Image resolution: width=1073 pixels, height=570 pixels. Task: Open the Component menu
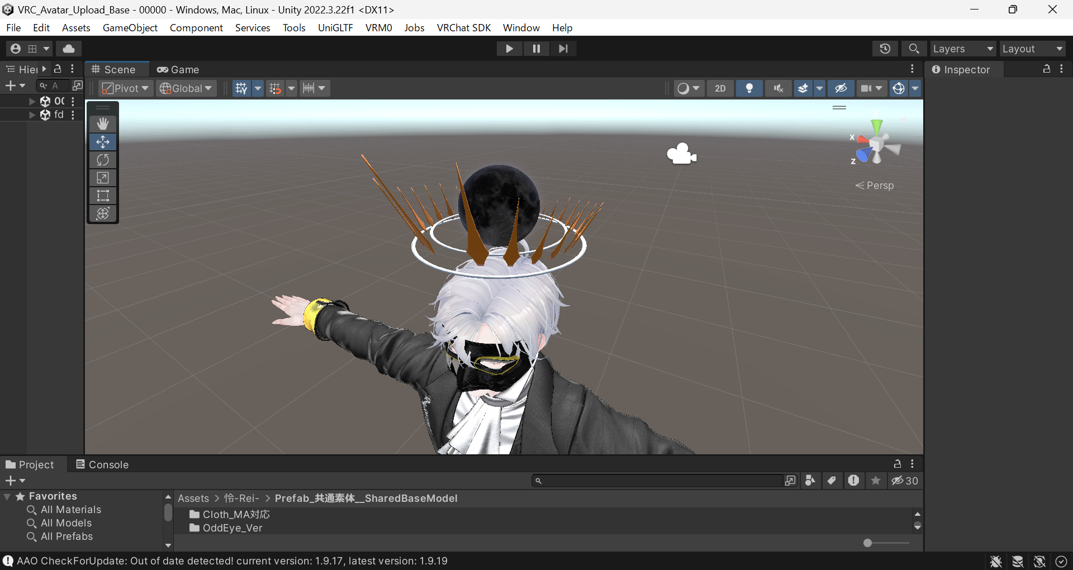[x=196, y=28]
